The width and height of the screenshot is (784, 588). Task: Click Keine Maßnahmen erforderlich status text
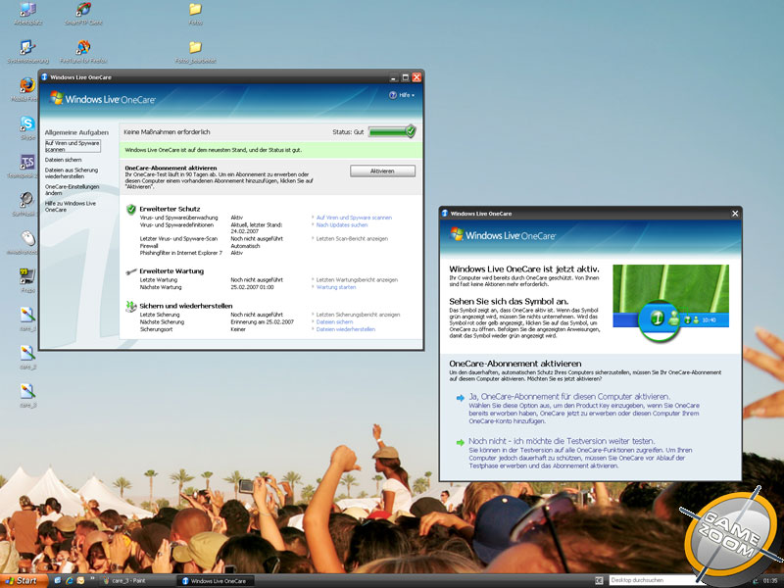click(x=167, y=132)
